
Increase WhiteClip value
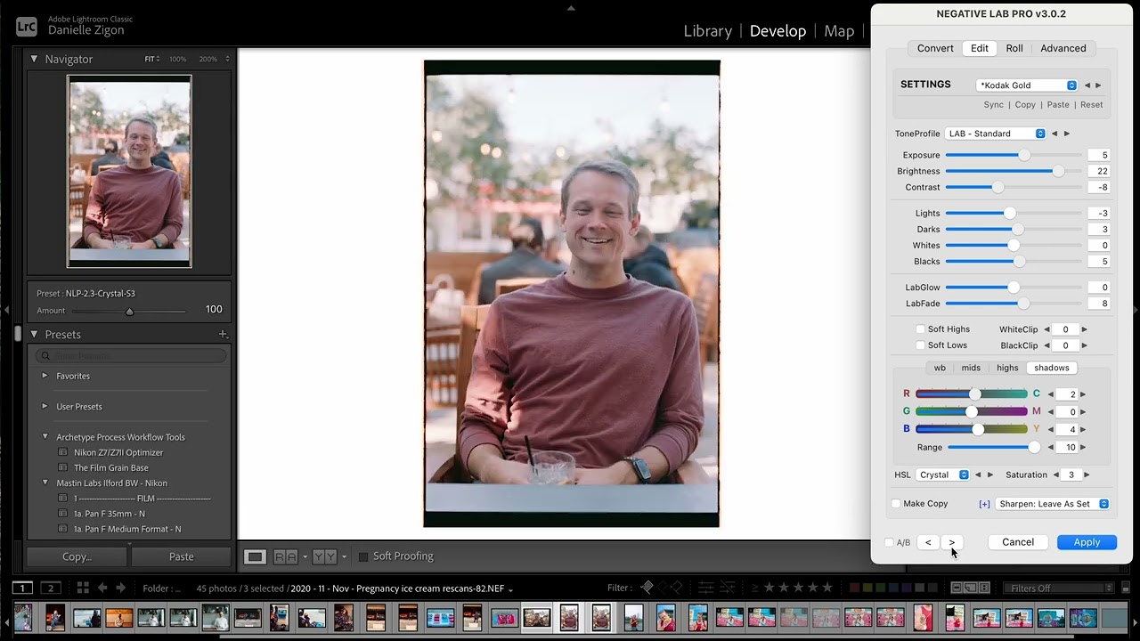[x=1084, y=329]
